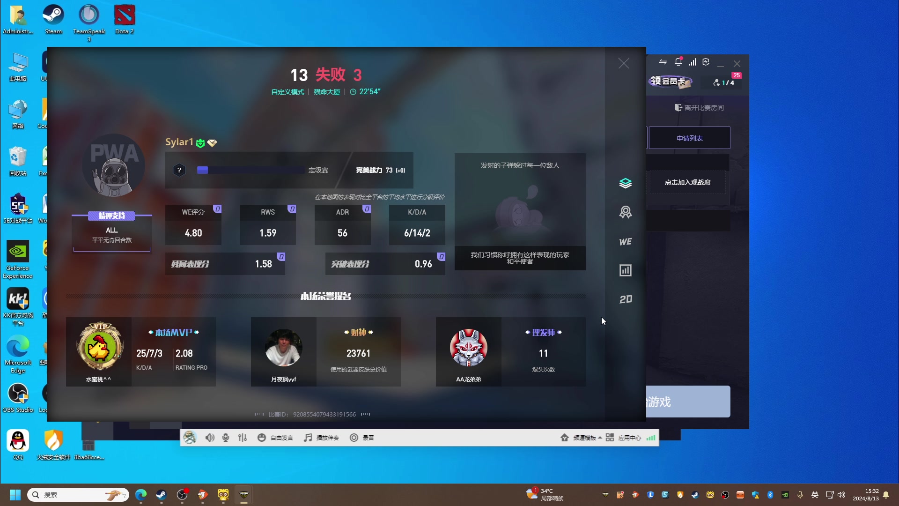Click the WE team icon on sidebar
The width and height of the screenshot is (899, 506).
pyautogui.click(x=625, y=241)
